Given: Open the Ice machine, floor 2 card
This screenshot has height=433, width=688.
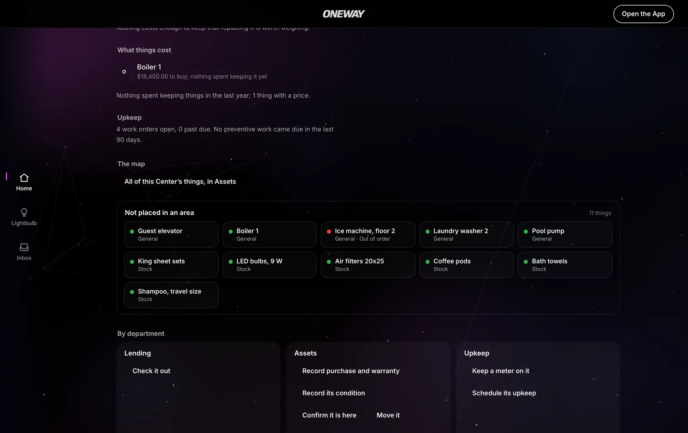Looking at the screenshot, I should pyautogui.click(x=368, y=234).
